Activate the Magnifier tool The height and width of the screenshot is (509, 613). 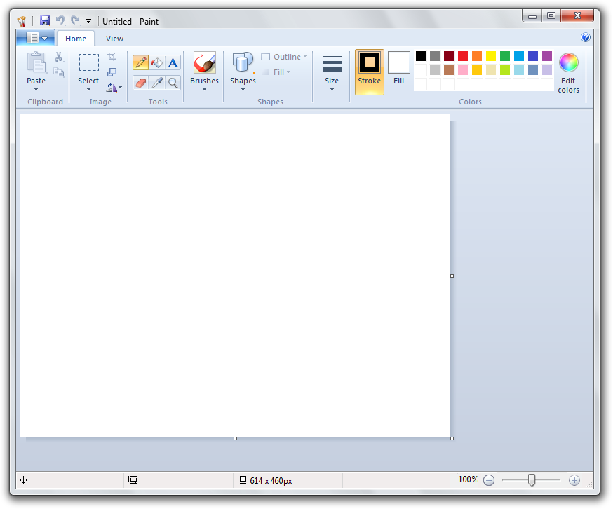[x=173, y=83]
